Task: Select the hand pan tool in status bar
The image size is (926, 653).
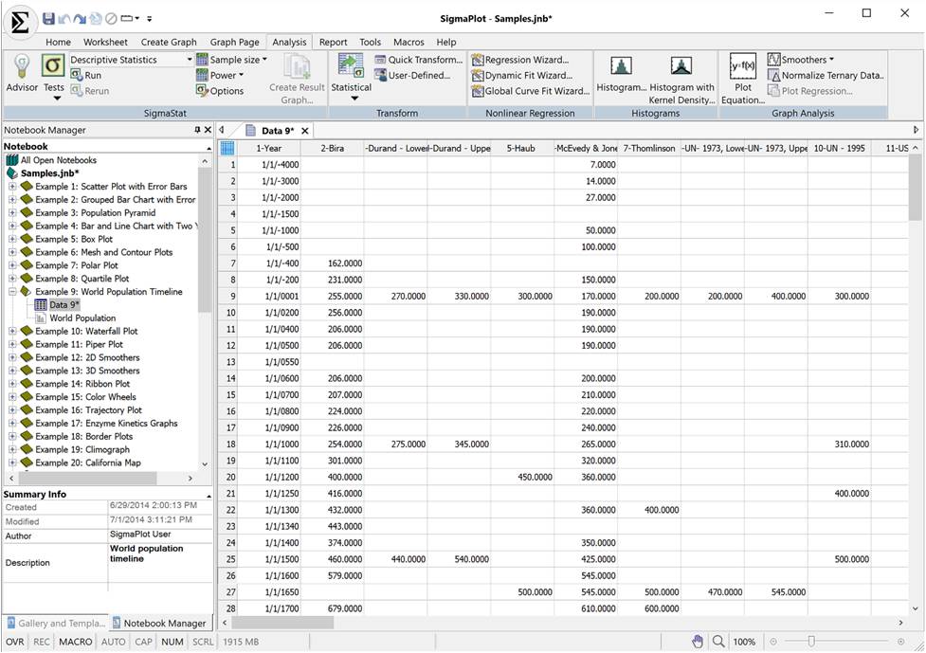Action: pos(698,642)
